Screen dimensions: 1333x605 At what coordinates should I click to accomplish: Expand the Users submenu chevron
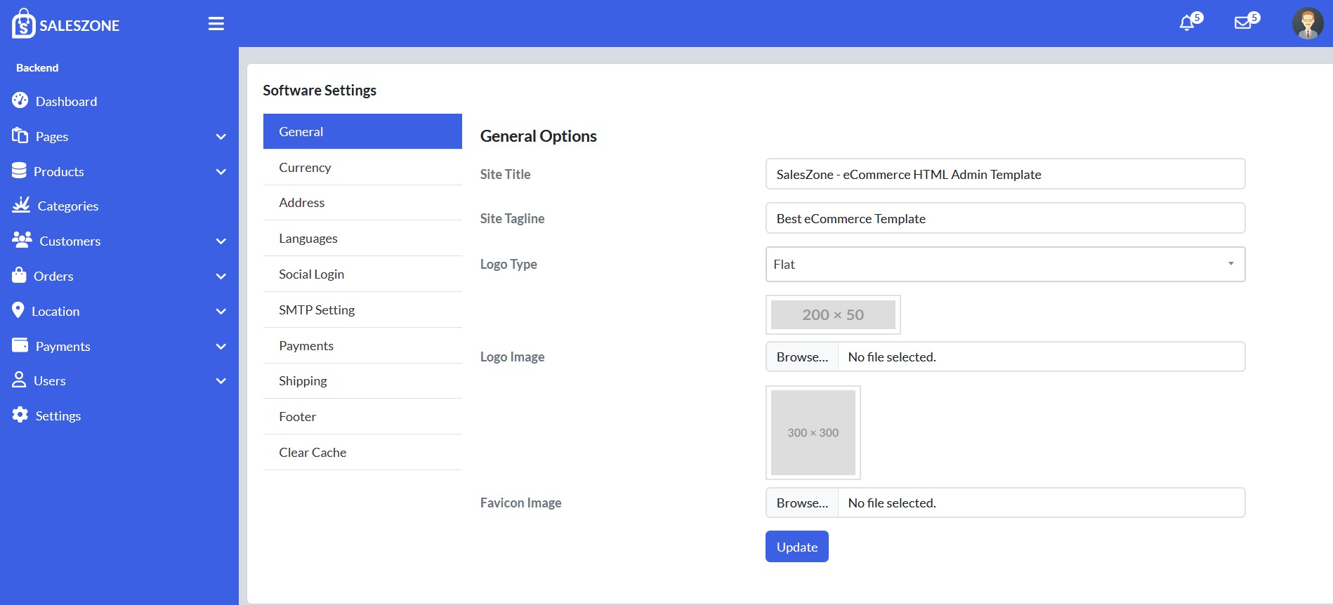221,381
